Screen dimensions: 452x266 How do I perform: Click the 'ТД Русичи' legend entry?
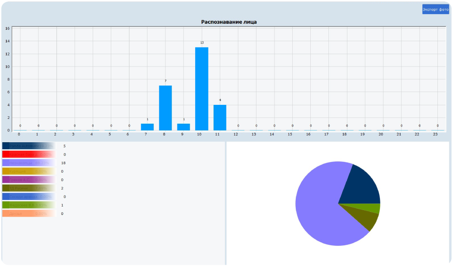coord(28,188)
